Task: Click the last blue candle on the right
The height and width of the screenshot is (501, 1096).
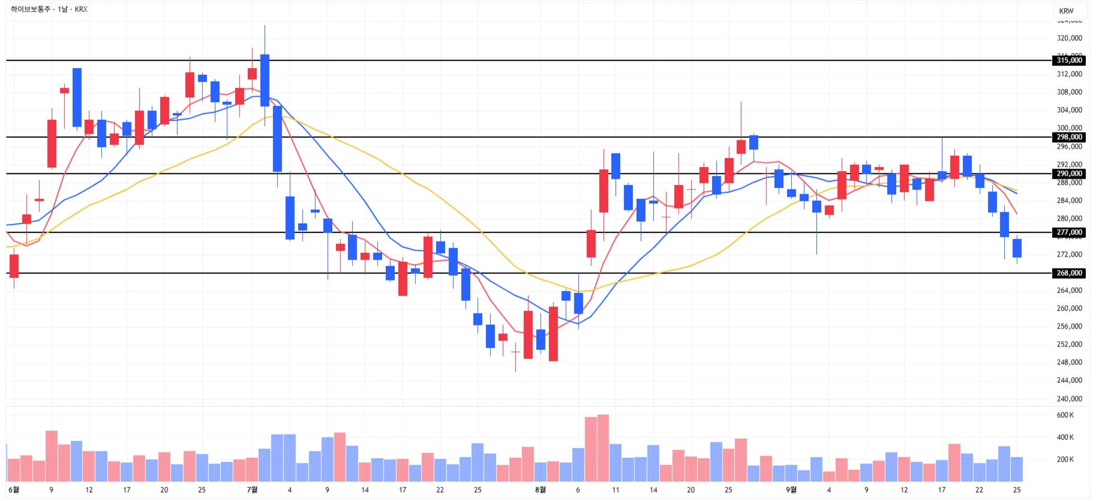Action: click(x=1017, y=248)
